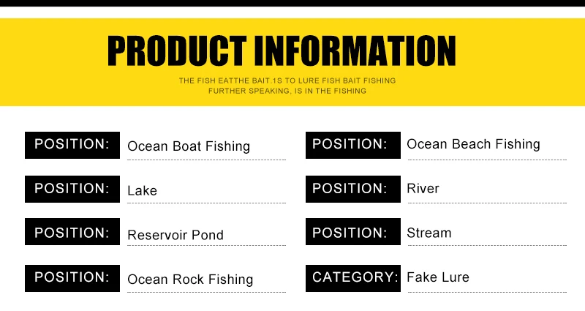
Task: Click POSITION label beside Ocean Beach Fishing
Action: 353,145
